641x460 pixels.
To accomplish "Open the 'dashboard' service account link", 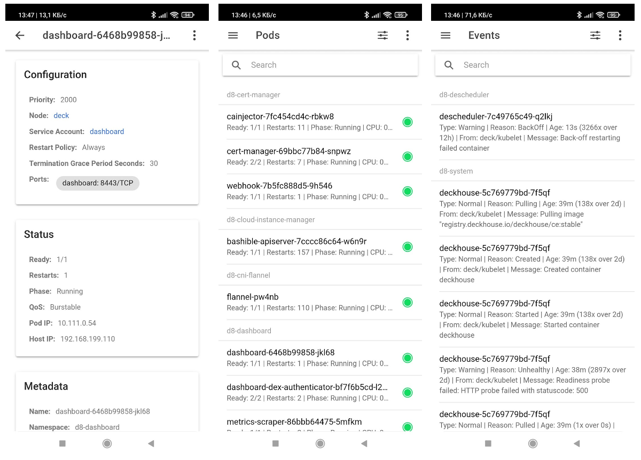I will [x=107, y=132].
